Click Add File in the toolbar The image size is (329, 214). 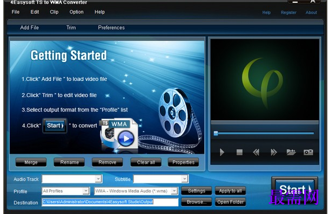tap(29, 27)
